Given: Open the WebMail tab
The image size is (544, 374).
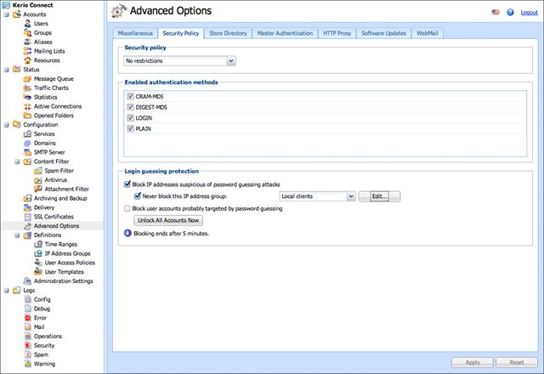Looking at the screenshot, I should pyautogui.click(x=427, y=33).
